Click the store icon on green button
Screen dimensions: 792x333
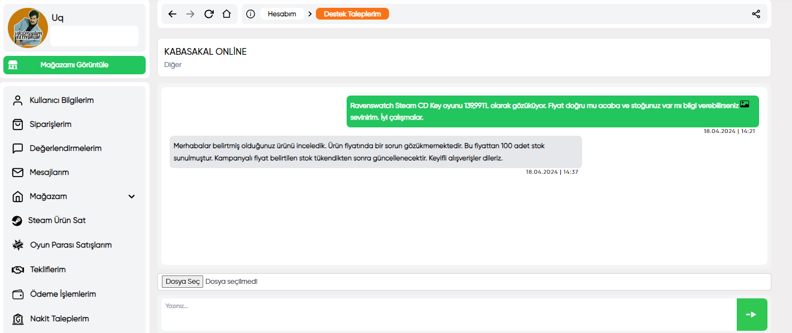tap(13, 65)
